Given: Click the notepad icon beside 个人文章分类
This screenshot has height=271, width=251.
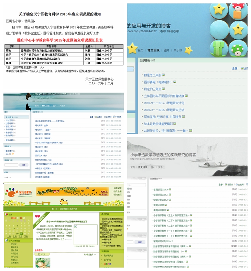Looking at the screenshot, I should [x=6, y=241].
